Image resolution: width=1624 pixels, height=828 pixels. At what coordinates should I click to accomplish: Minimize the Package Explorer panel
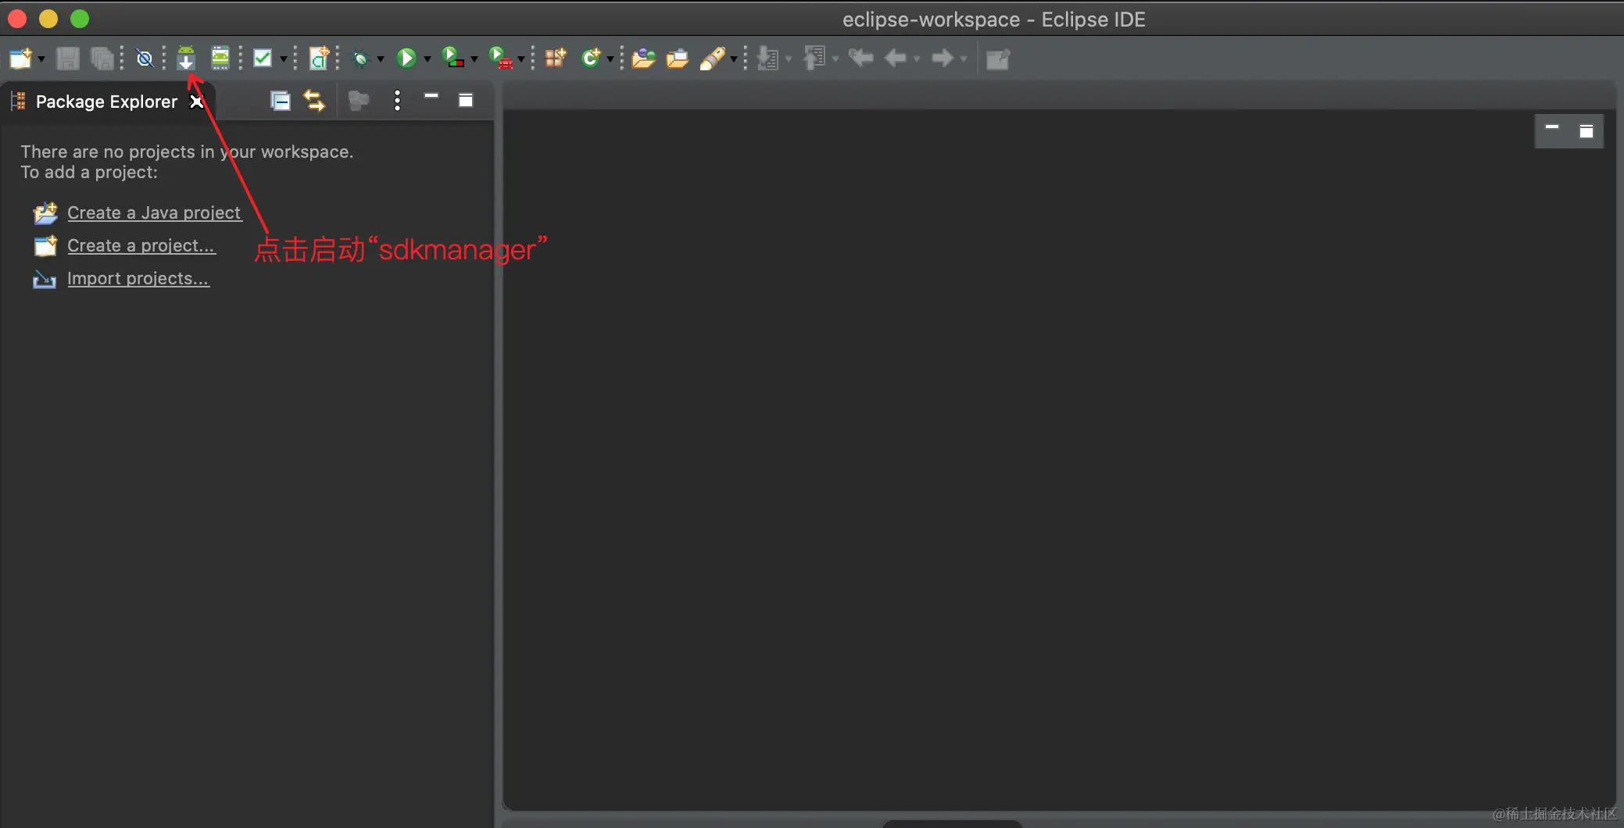tap(431, 98)
